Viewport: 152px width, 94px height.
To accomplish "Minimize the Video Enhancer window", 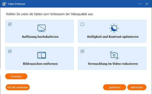I will coord(140,4).
